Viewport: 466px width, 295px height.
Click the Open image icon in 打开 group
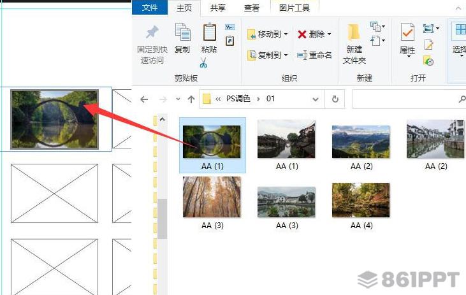click(x=428, y=29)
